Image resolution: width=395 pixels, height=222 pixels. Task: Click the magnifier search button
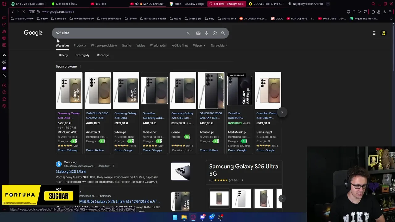(223, 33)
